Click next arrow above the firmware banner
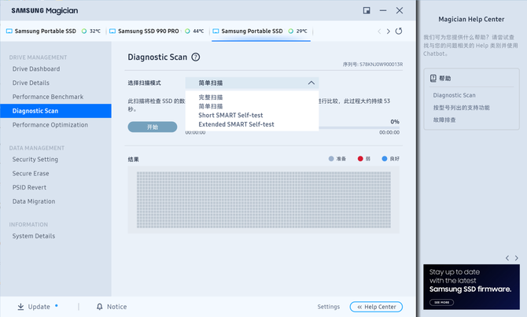527x317 pixels. 517,258
